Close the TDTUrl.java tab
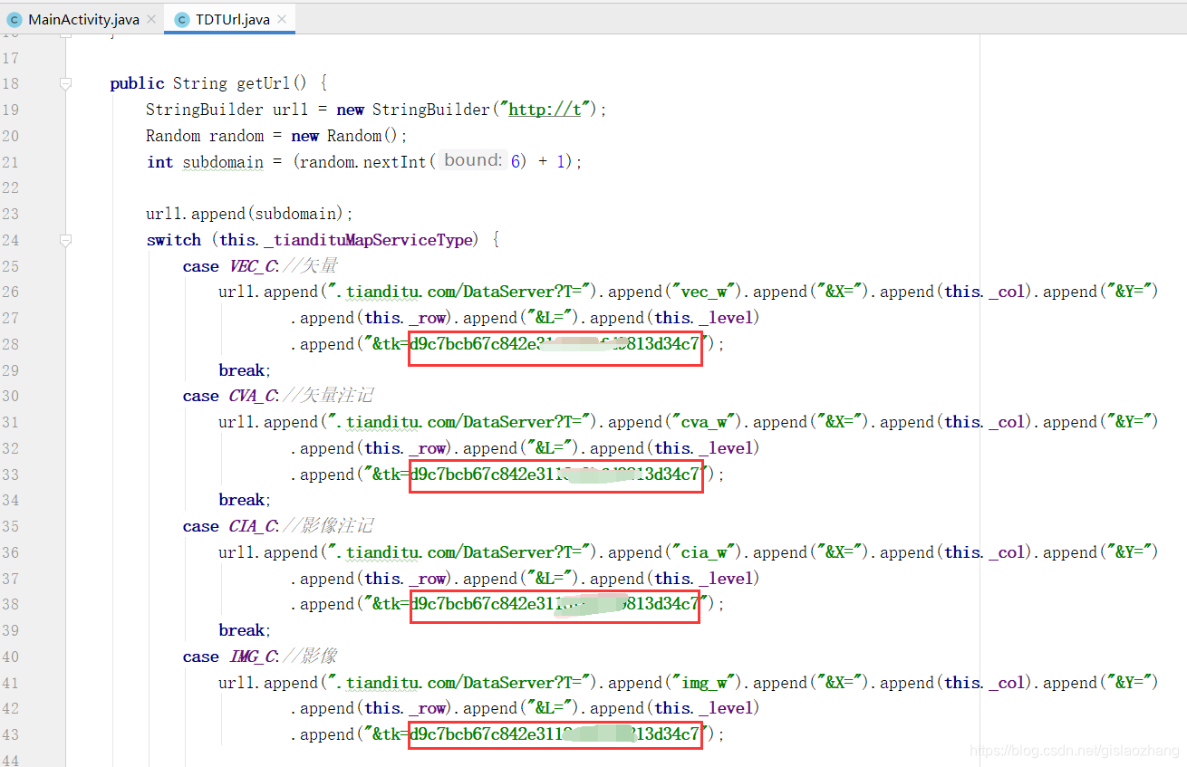The width and height of the screenshot is (1187, 767). pyautogui.click(x=282, y=20)
